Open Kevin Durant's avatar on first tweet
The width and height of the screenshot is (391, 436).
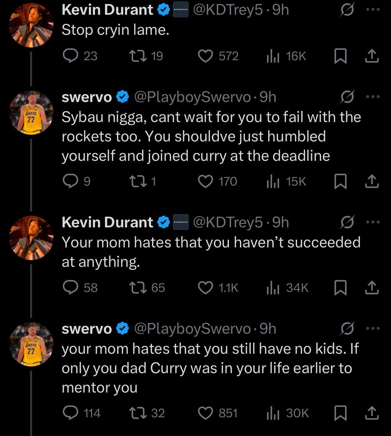tap(31, 25)
